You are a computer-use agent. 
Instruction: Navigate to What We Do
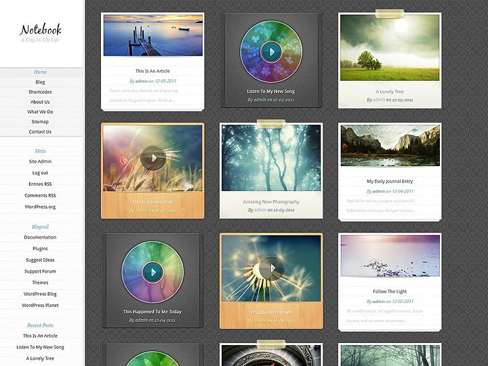(x=40, y=112)
